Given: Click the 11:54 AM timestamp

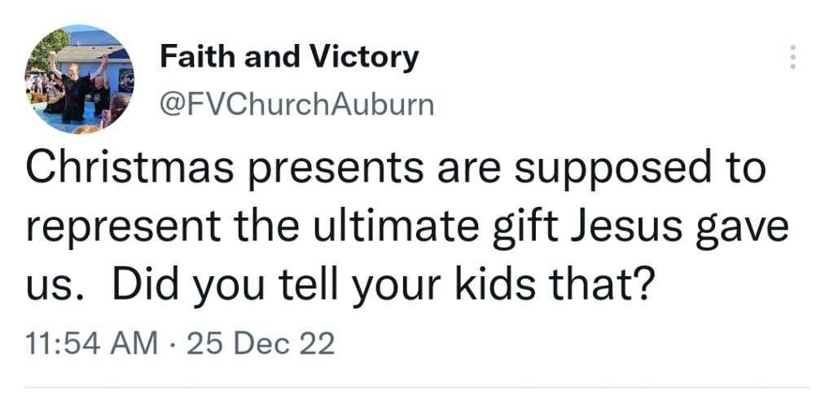Looking at the screenshot, I should 91,343.
